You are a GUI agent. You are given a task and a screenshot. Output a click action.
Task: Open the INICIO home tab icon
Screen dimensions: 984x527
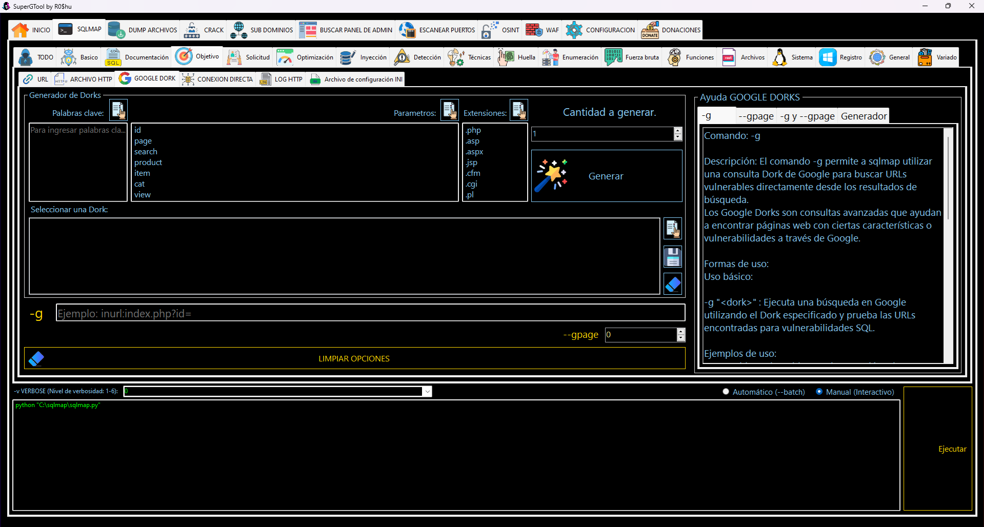click(20, 30)
